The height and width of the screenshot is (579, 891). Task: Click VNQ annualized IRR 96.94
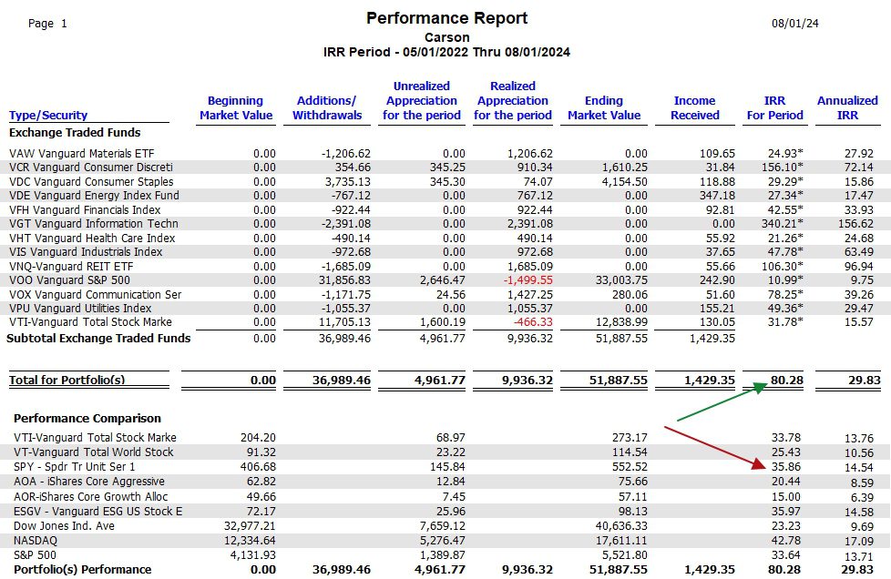pyautogui.click(x=858, y=266)
